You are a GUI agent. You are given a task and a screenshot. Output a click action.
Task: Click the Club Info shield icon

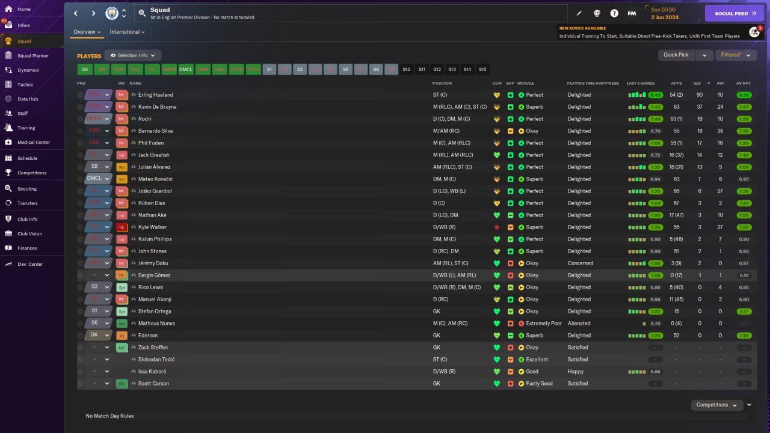8,219
